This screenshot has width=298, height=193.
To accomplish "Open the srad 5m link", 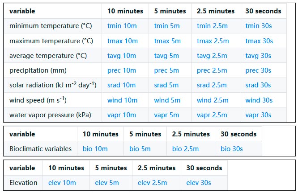I will [166, 85].
